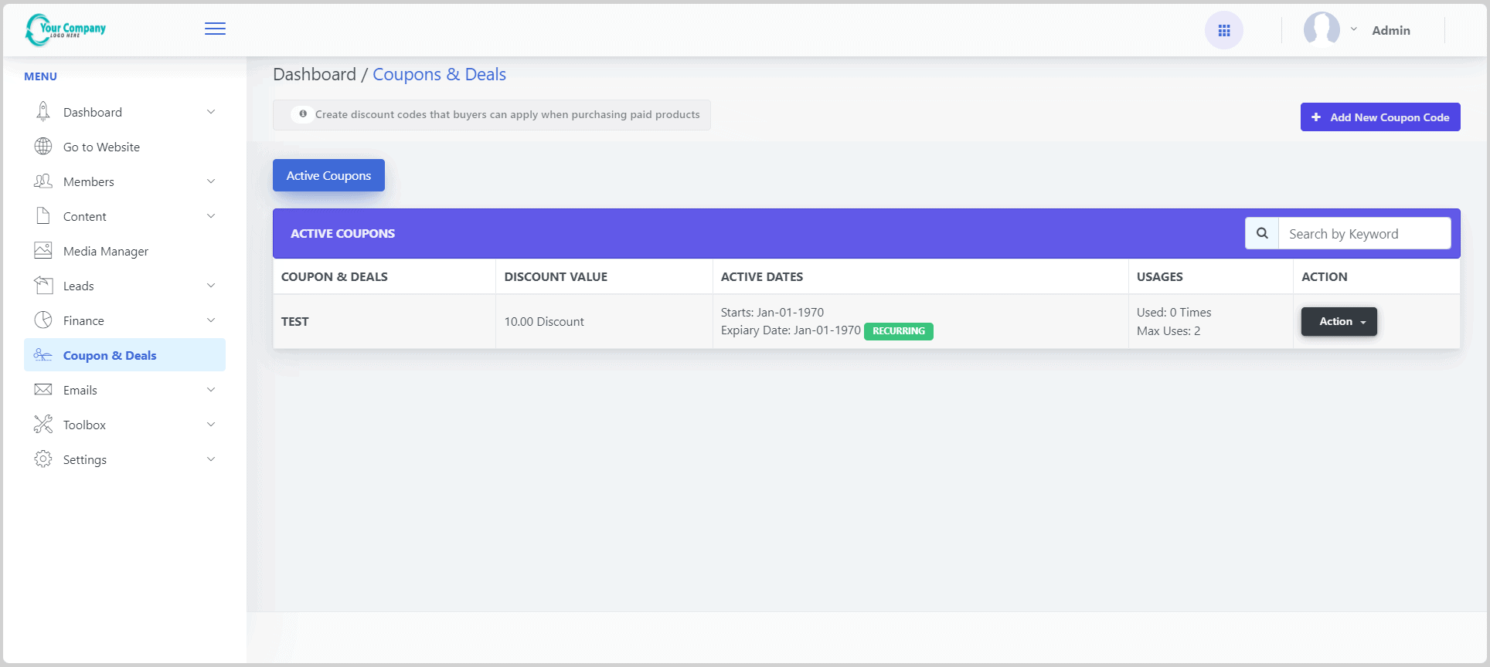Viewport: 1490px width, 667px height.
Task: Switch to the Active Coupons tab
Action: [x=328, y=175]
